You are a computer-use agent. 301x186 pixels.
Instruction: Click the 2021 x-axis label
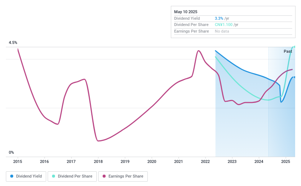tap(179, 161)
